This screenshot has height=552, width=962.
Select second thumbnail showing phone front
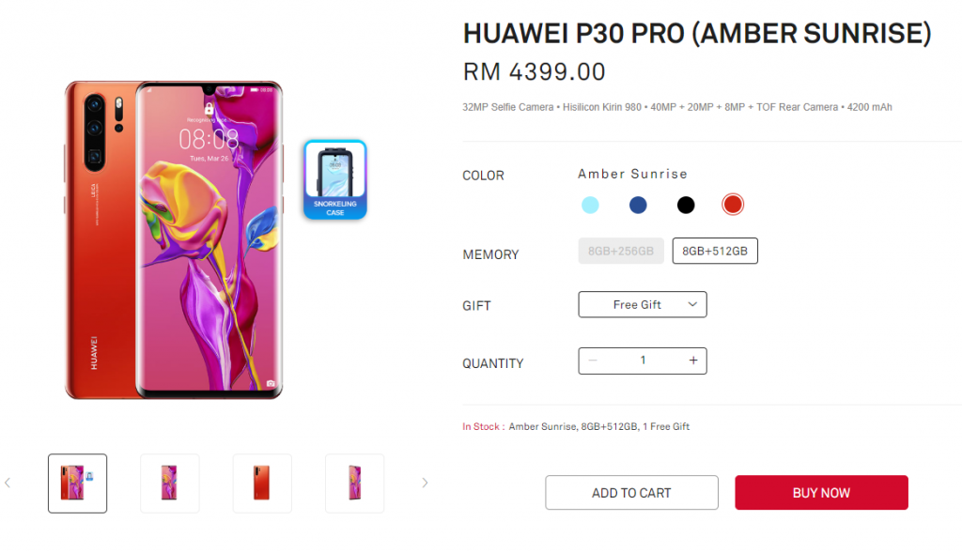point(170,483)
